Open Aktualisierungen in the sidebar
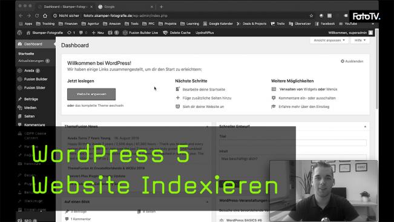The image size is (394, 222). coord(34,61)
